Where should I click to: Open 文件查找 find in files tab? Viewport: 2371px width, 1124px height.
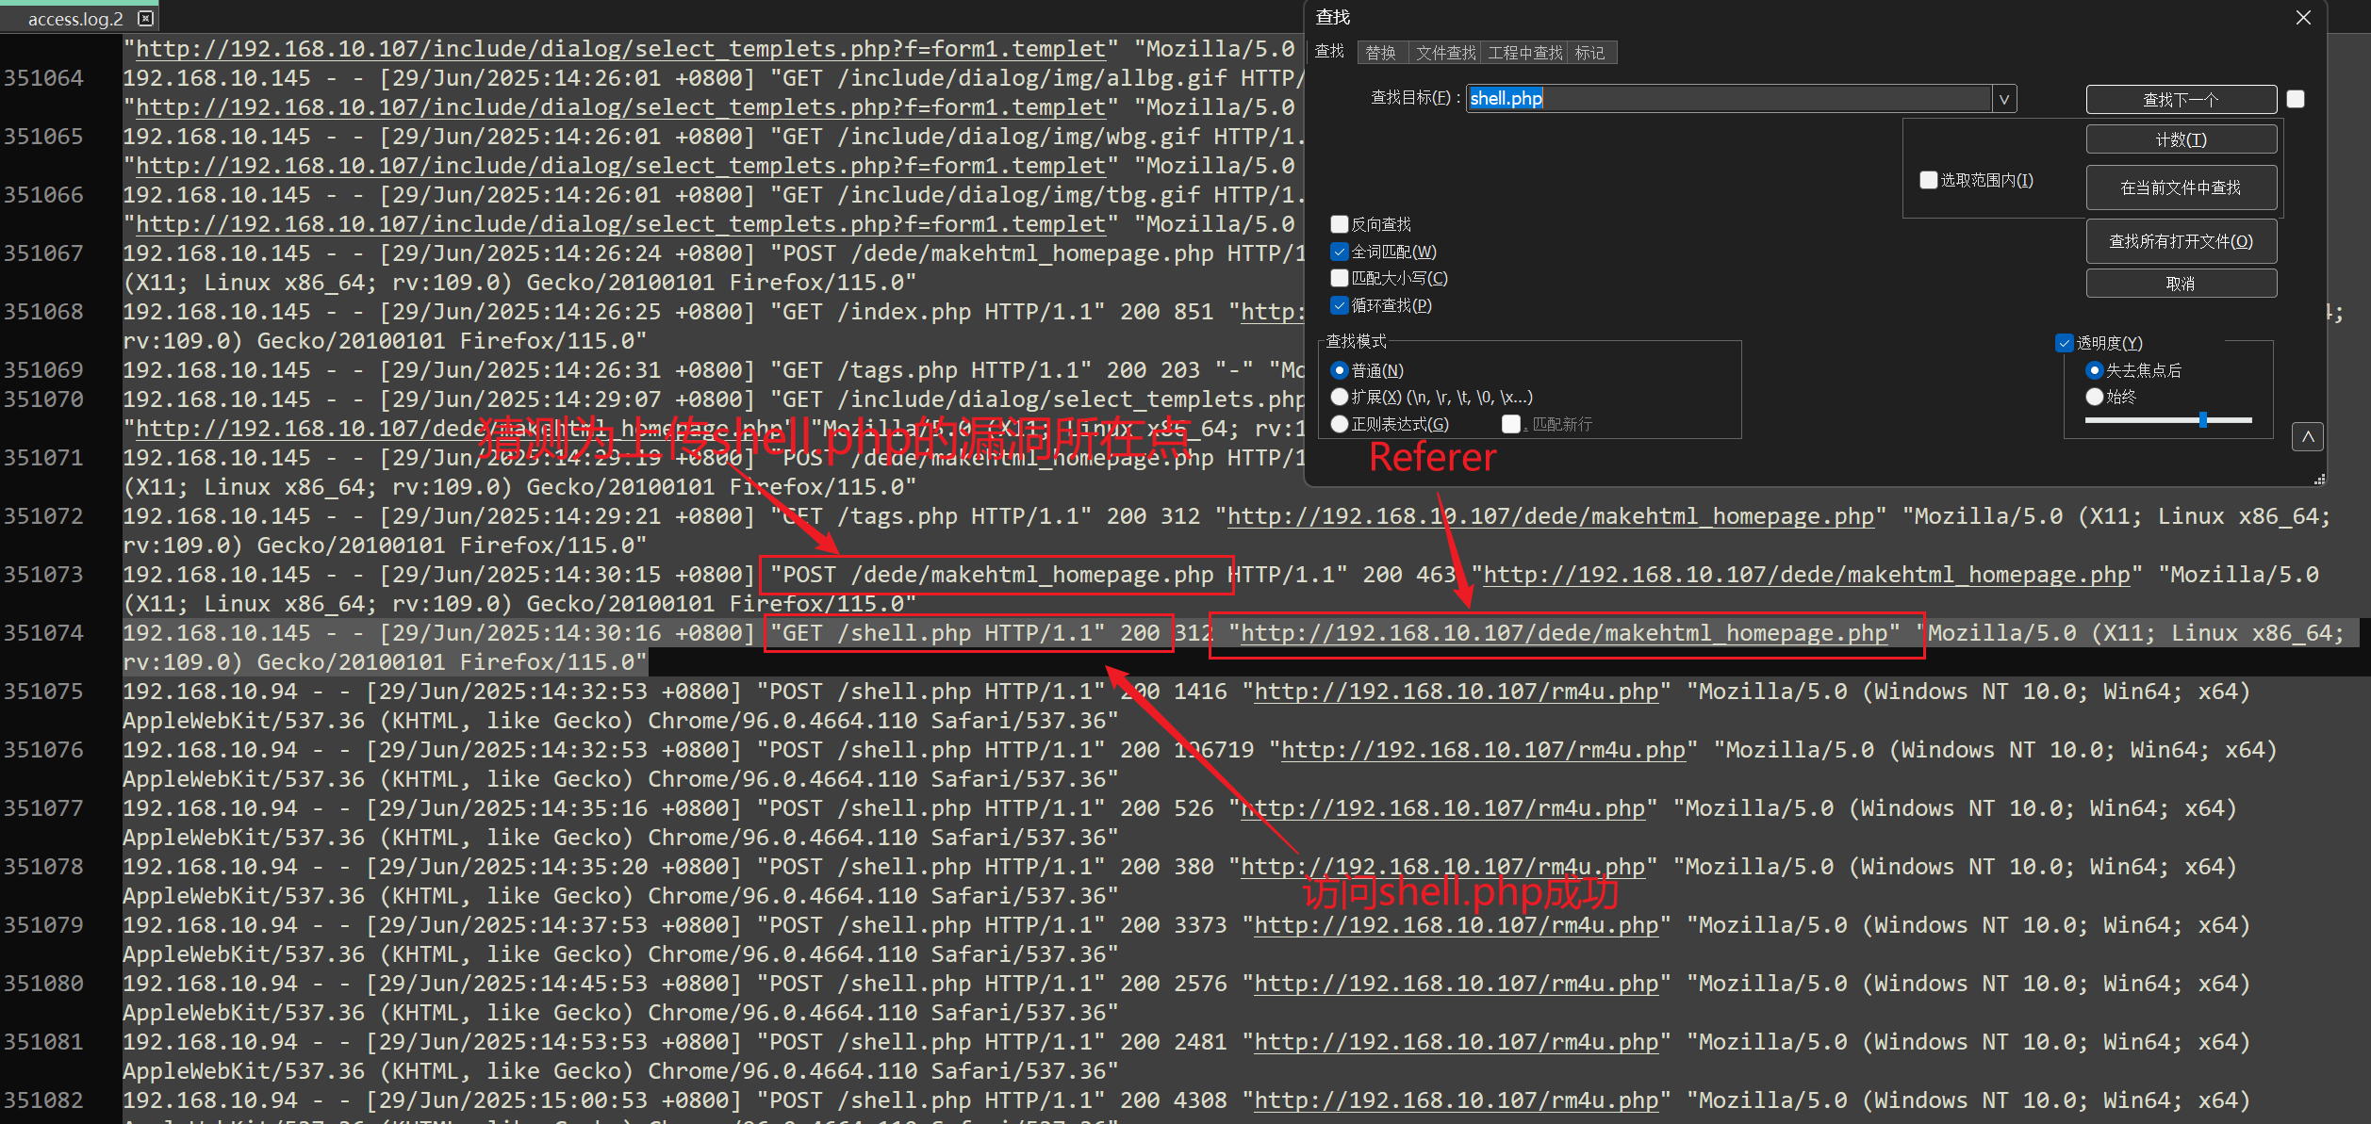[x=1445, y=53]
